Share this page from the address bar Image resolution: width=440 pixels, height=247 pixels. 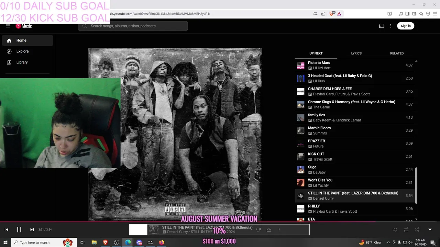[x=323, y=14]
